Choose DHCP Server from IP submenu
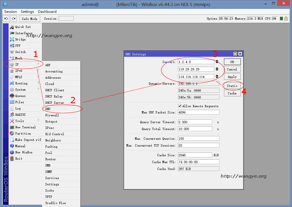The image size is (292, 207). pos(61,103)
